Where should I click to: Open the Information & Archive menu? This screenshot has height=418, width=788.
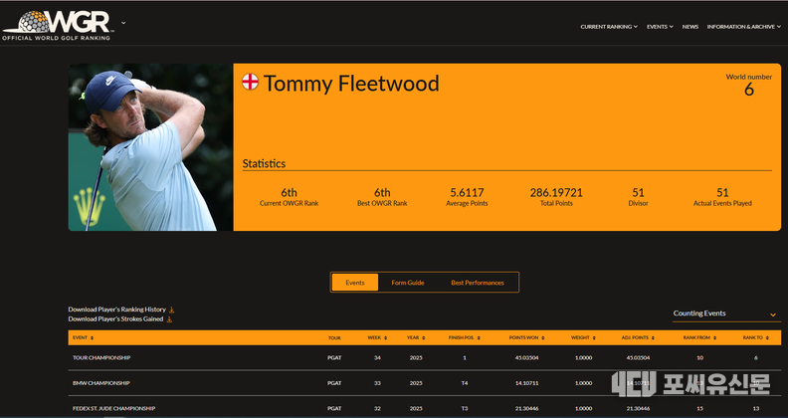(744, 27)
